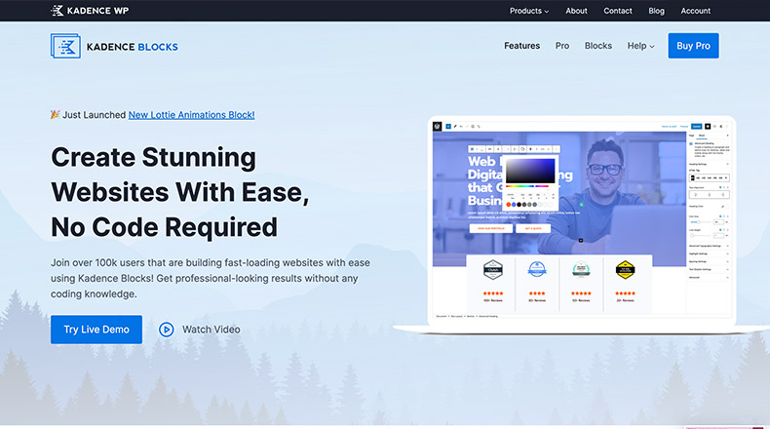Open the Blocks nav item
This screenshot has width=770, height=429.
pos(597,46)
